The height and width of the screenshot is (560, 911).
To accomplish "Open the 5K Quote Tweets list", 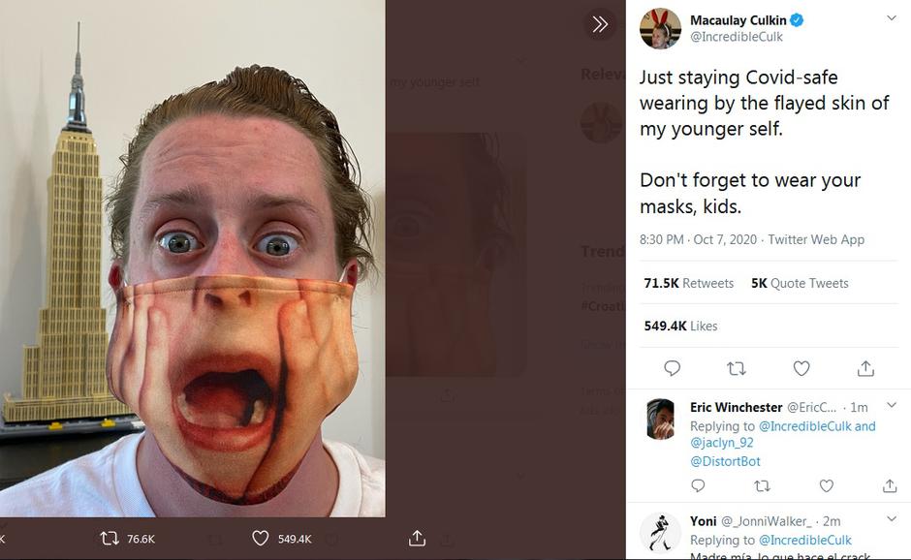I will [800, 283].
